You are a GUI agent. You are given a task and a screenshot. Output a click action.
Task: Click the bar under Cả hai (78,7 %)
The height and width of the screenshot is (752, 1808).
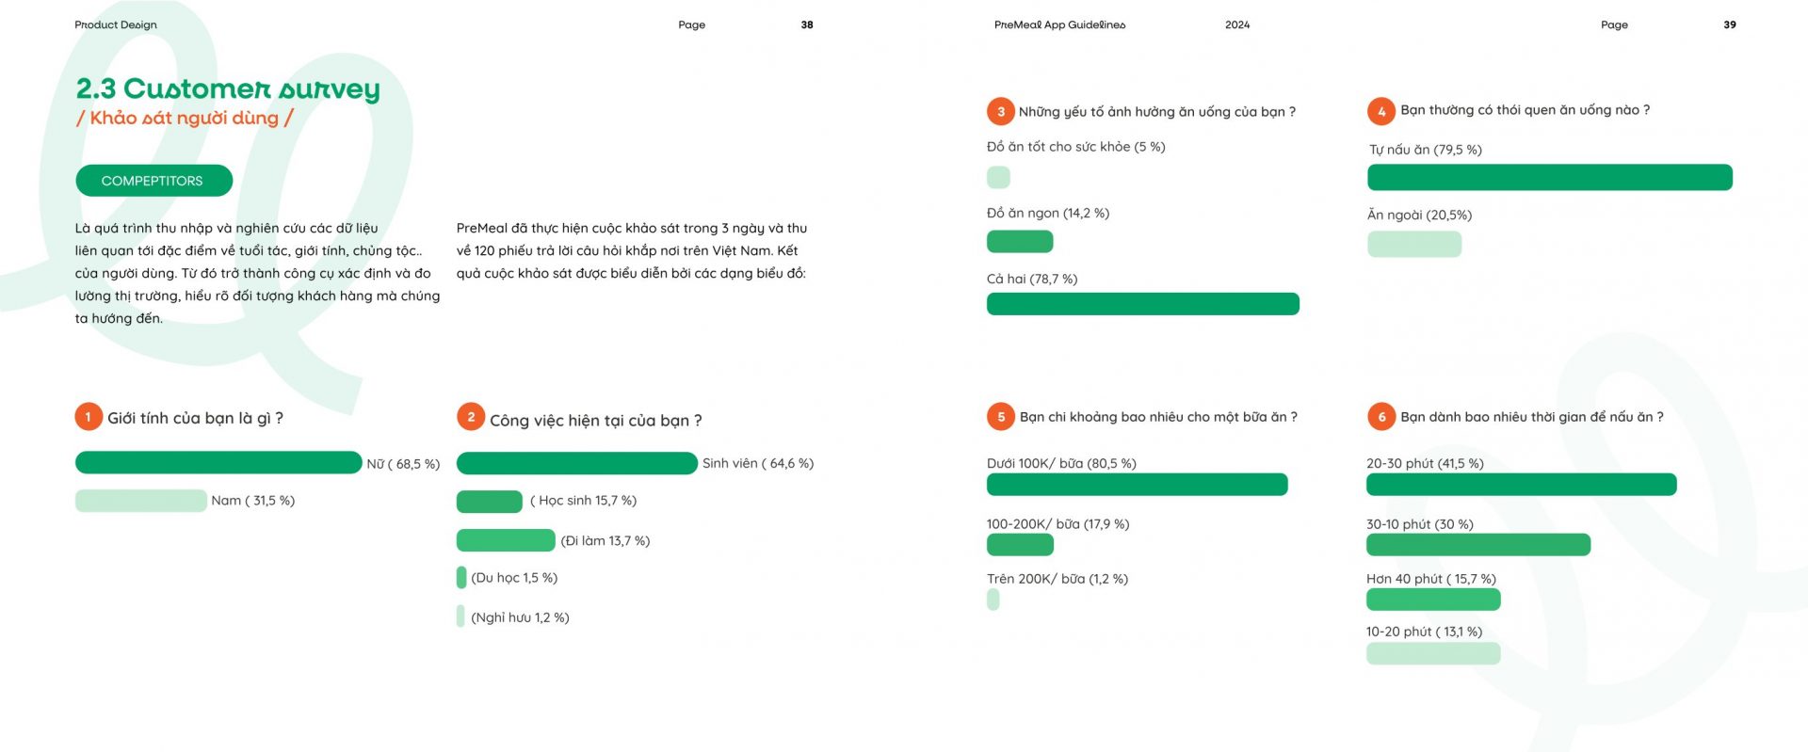[x=1143, y=304]
